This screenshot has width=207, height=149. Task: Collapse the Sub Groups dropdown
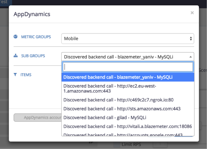pyautogui.click(x=128, y=57)
